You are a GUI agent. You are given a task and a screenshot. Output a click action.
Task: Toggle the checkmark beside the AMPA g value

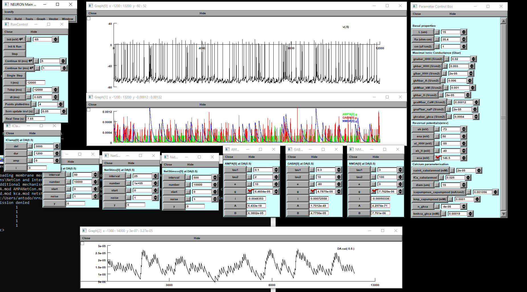249,191
